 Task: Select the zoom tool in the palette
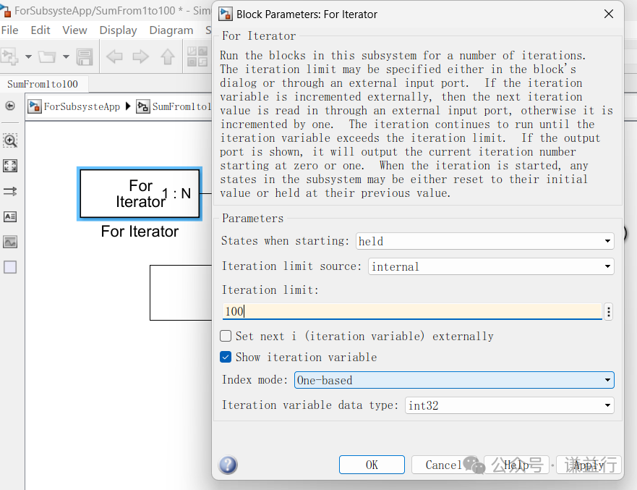pos(11,140)
